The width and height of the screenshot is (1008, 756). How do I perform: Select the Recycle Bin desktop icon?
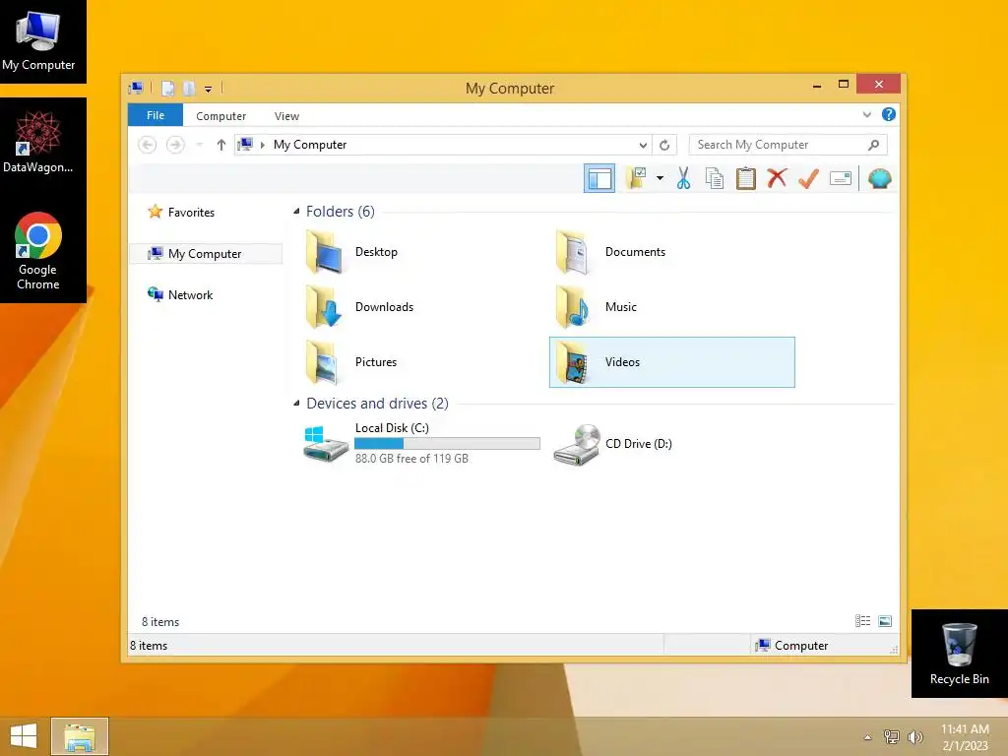(x=959, y=654)
